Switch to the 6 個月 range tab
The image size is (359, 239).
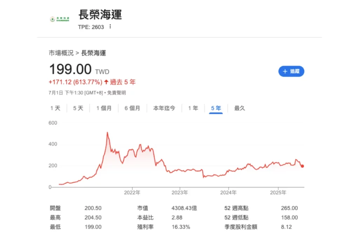coord(132,108)
